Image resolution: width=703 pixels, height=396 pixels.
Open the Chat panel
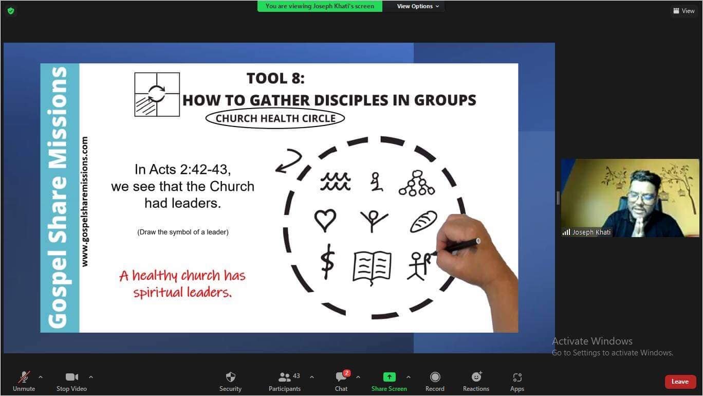click(341, 381)
